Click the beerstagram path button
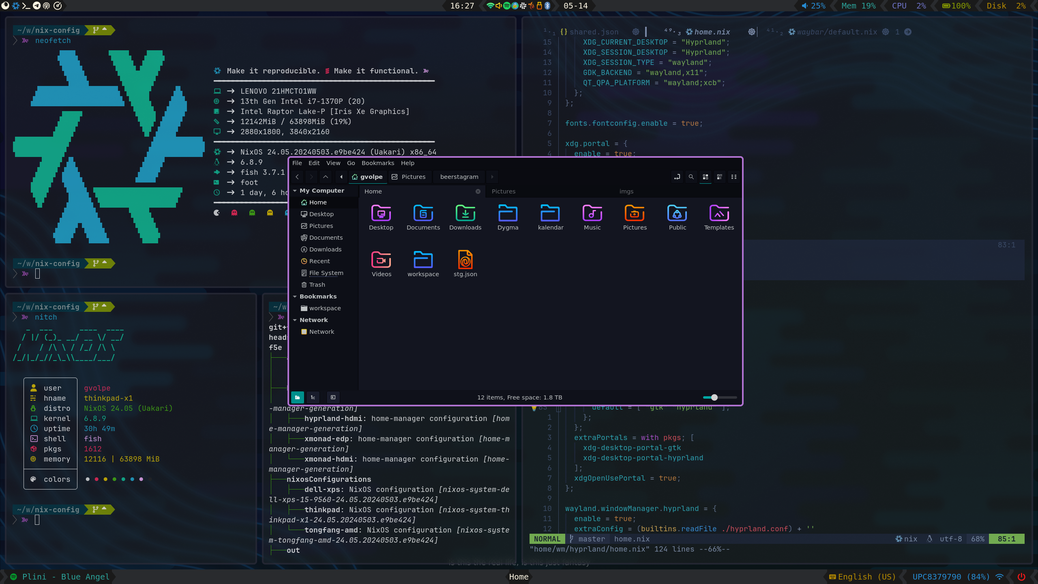 pos(459,177)
